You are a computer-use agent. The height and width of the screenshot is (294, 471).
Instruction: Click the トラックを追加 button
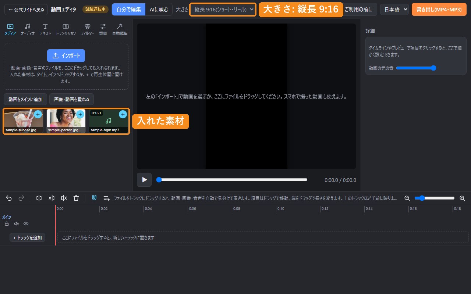tap(27, 237)
